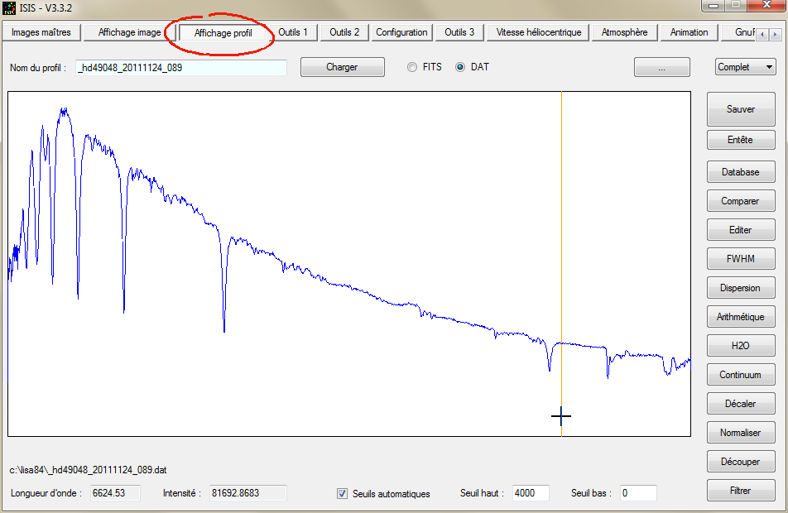Click the Sauver button
The image size is (788, 513).
click(740, 109)
